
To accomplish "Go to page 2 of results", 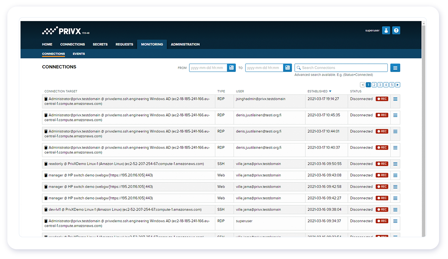I will pos(374,85).
